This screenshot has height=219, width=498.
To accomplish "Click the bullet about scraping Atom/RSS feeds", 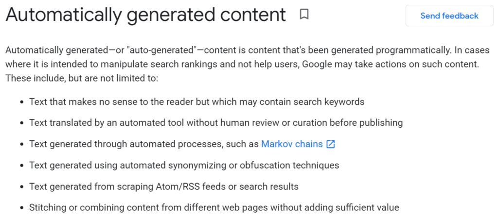I will tap(164, 186).
